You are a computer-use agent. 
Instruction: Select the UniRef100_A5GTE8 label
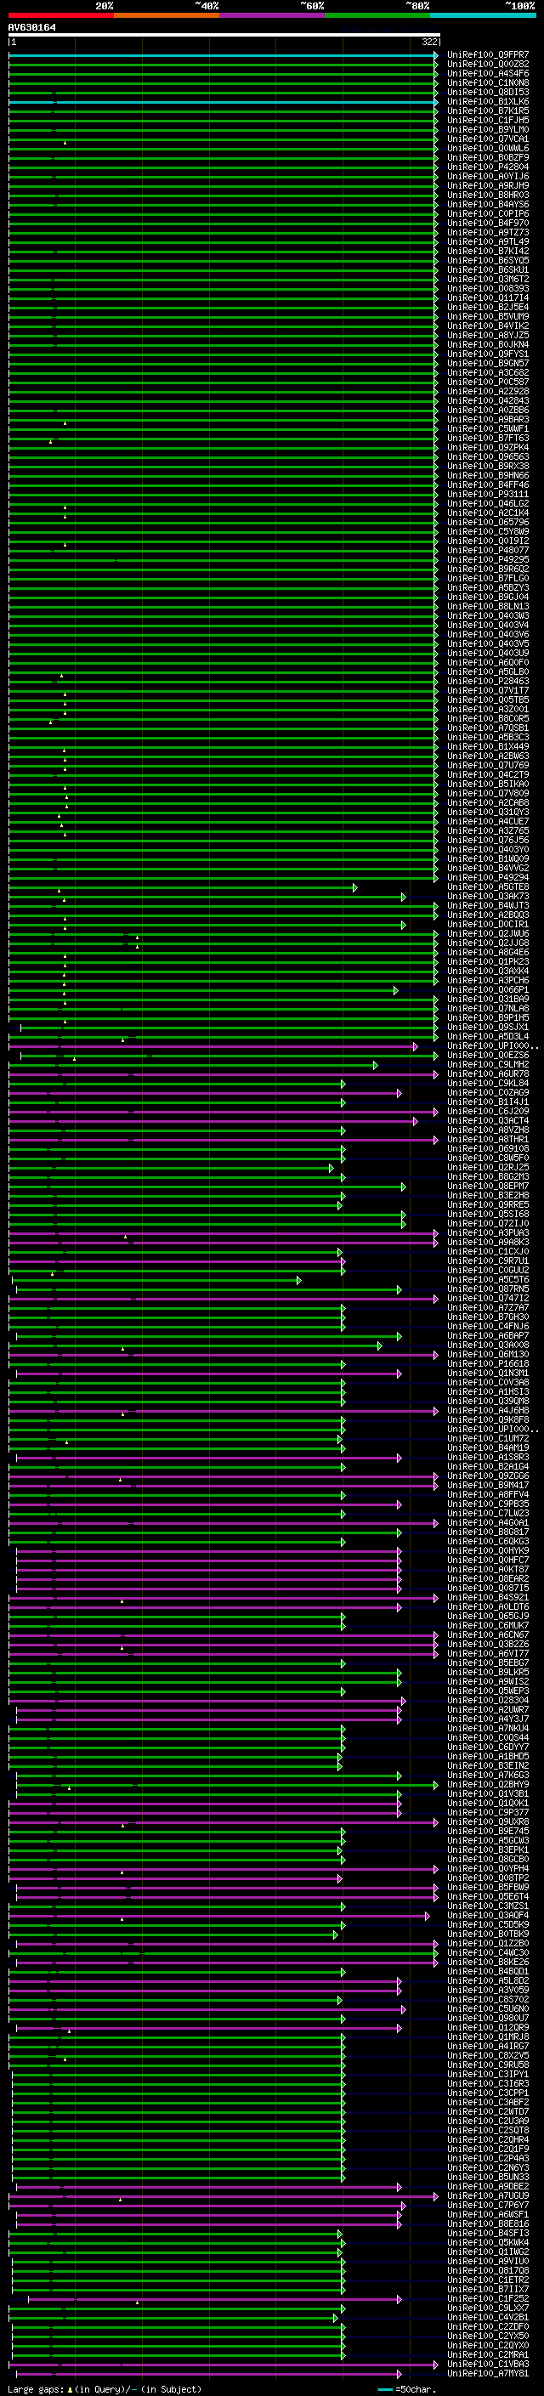[487, 887]
